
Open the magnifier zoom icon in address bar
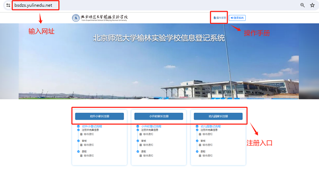tap(303, 5)
